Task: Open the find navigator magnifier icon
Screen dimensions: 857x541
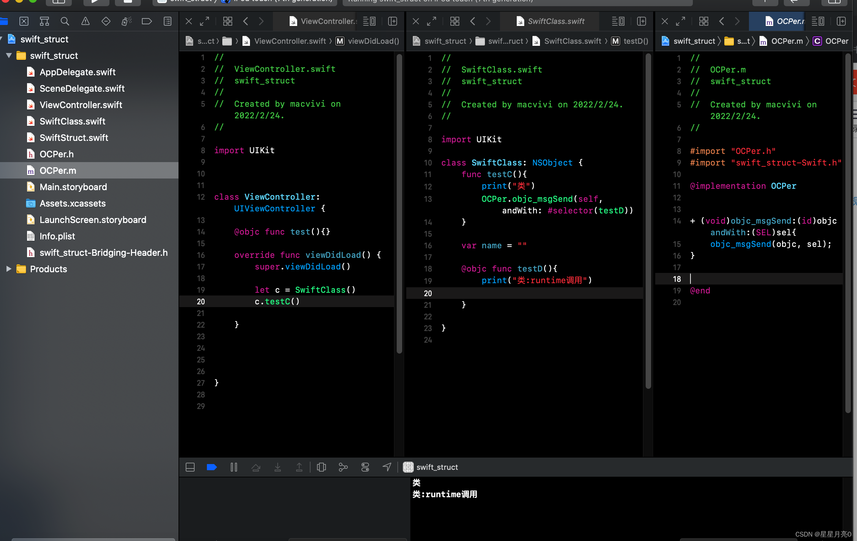Action: 65,21
